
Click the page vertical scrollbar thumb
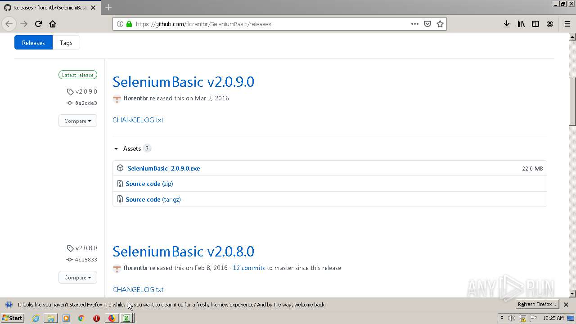pos(572,102)
